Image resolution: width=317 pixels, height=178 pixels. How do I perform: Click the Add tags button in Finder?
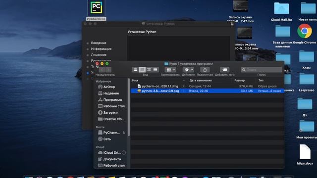point(224,70)
